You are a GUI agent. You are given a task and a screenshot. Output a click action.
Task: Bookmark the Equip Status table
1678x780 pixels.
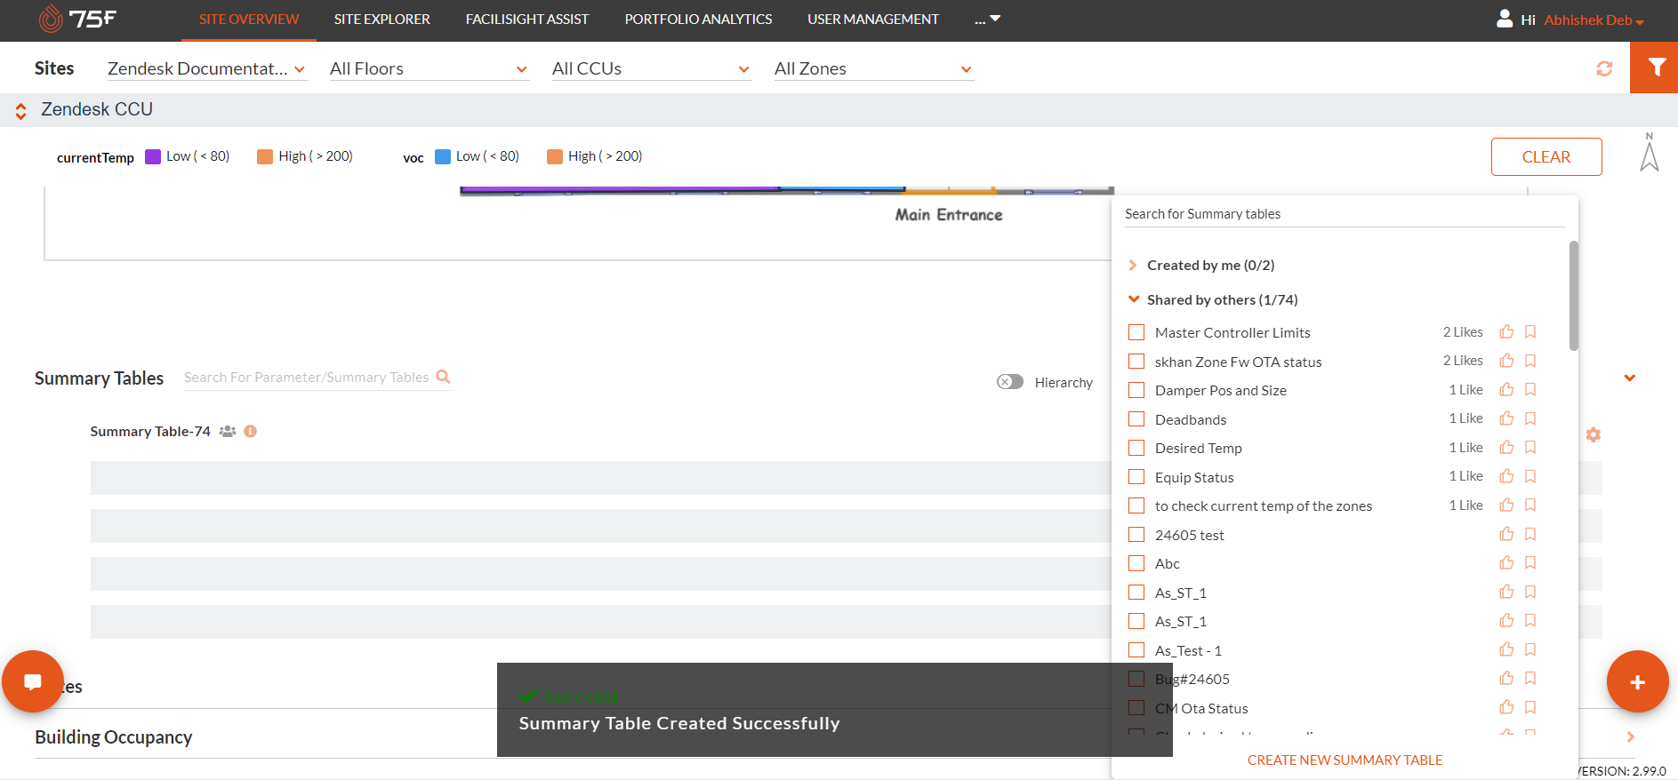[1530, 476]
